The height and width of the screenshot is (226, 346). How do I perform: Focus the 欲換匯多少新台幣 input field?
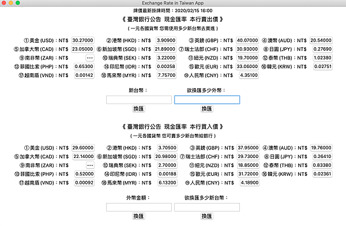(207, 207)
